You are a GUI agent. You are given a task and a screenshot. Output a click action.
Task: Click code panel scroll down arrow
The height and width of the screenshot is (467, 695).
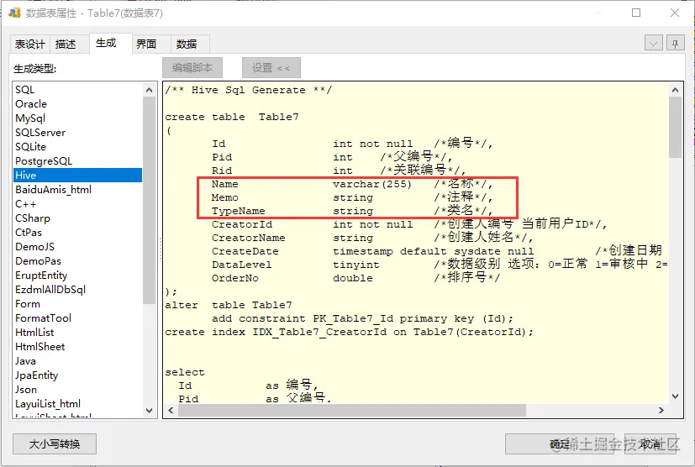click(x=675, y=396)
